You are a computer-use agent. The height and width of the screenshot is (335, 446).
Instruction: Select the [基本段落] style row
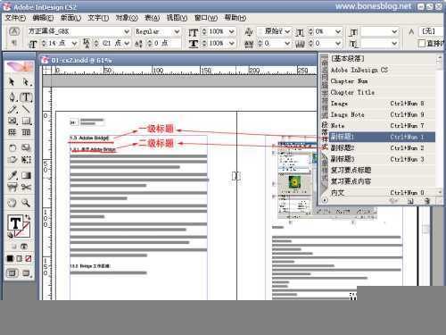(382, 59)
